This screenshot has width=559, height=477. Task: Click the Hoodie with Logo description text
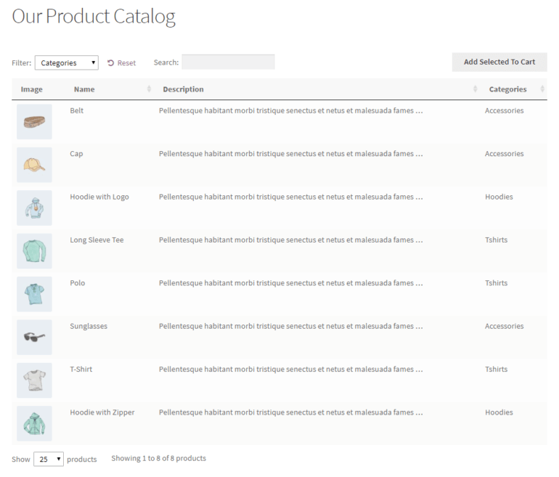point(290,197)
